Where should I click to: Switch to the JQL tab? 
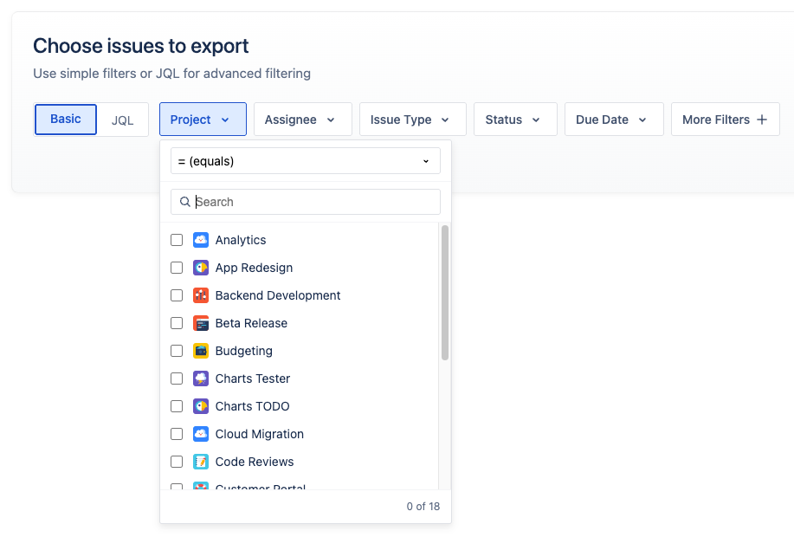(x=123, y=120)
